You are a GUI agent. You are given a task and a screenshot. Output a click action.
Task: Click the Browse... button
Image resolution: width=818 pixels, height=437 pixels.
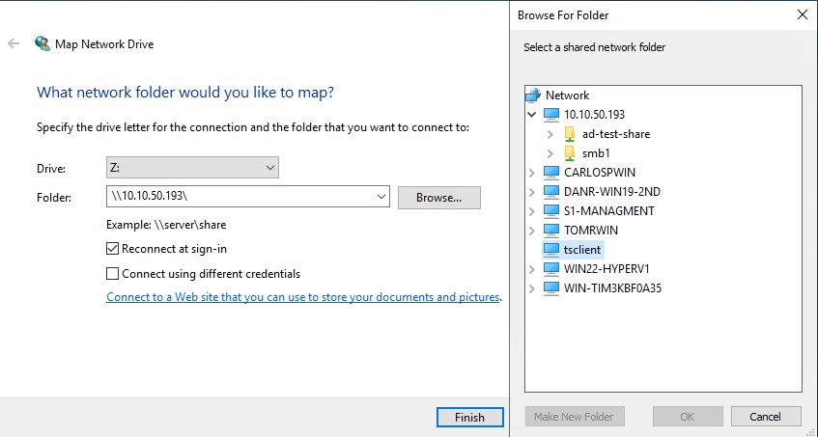coord(438,198)
